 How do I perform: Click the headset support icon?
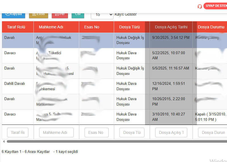pos(200,6)
